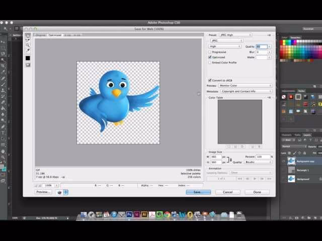This screenshot has height=241, width=322.
Task: Click the Percent input field
Action: click(263, 157)
